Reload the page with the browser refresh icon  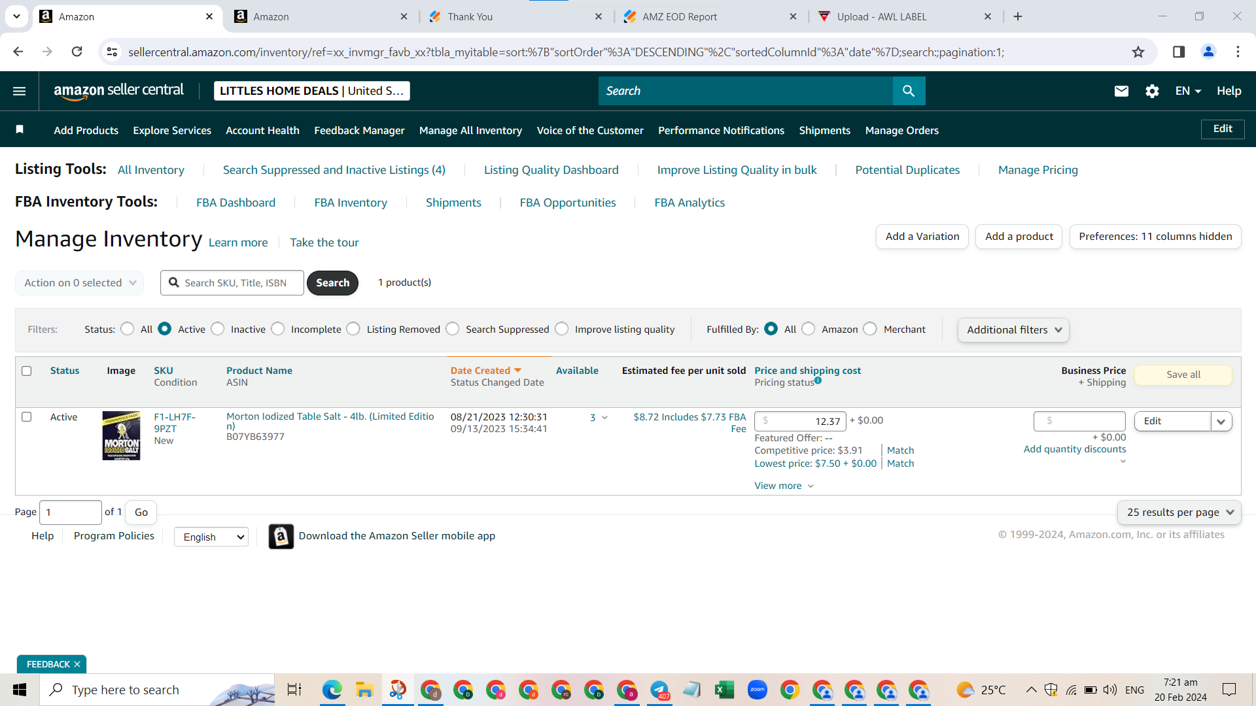77,52
